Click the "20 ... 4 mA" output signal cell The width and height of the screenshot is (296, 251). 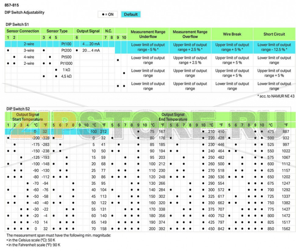[91, 50]
